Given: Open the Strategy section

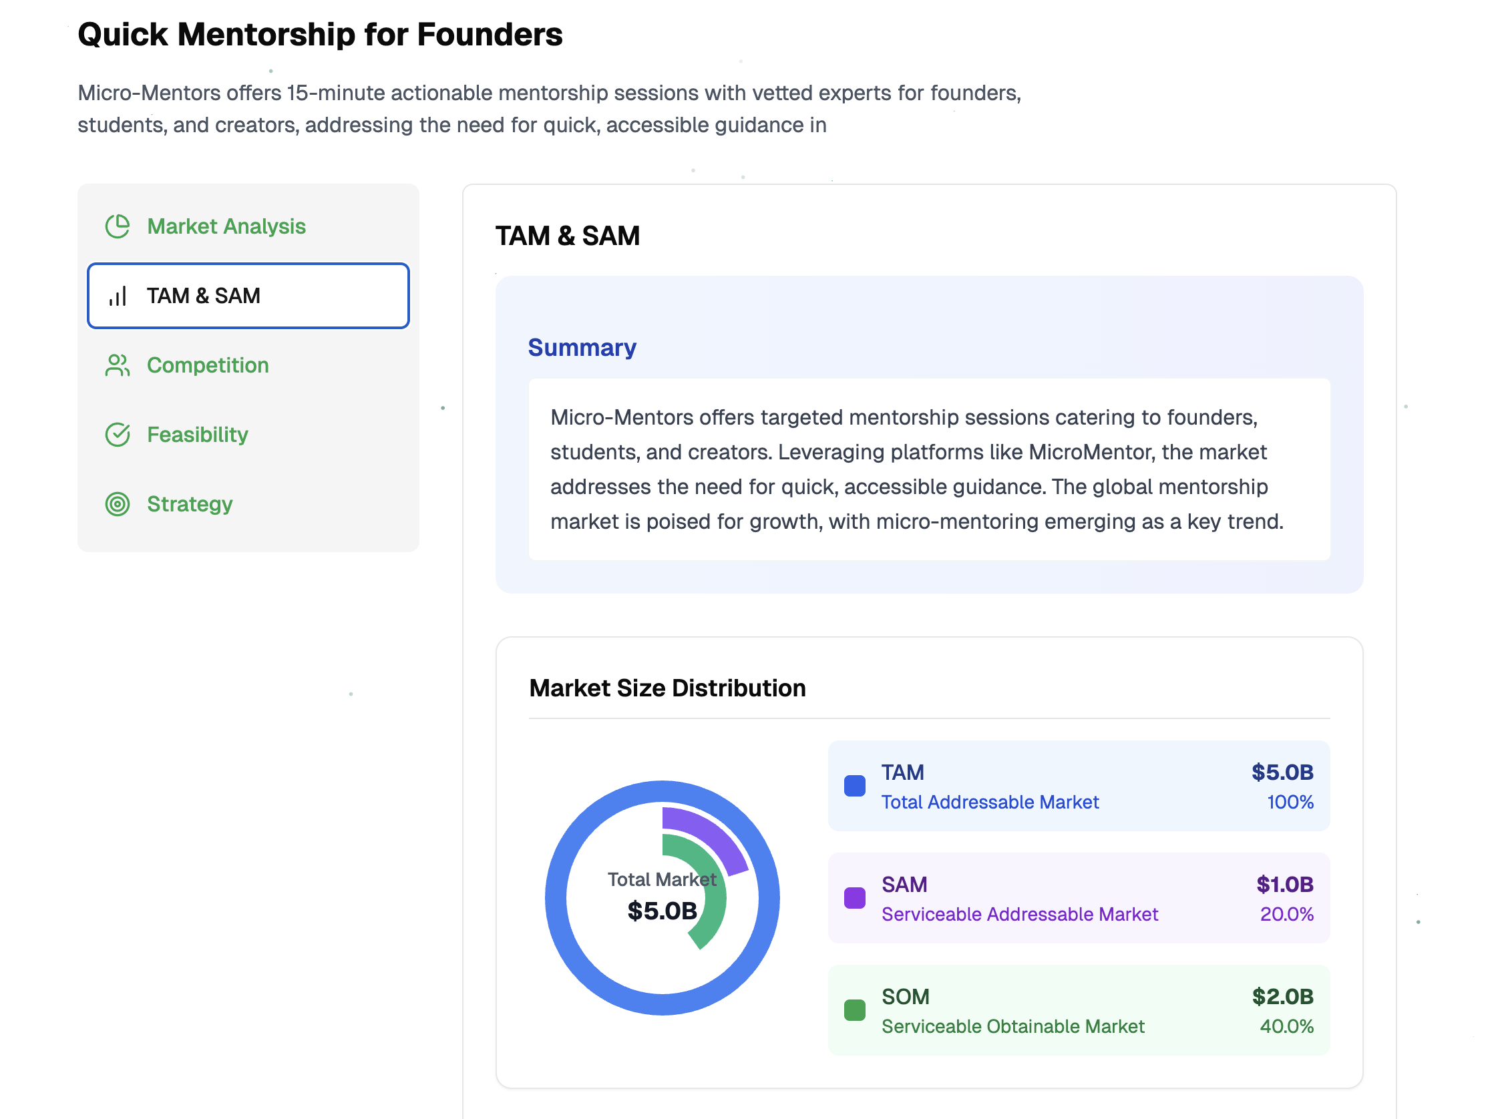Looking at the screenshot, I should tap(190, 504).
